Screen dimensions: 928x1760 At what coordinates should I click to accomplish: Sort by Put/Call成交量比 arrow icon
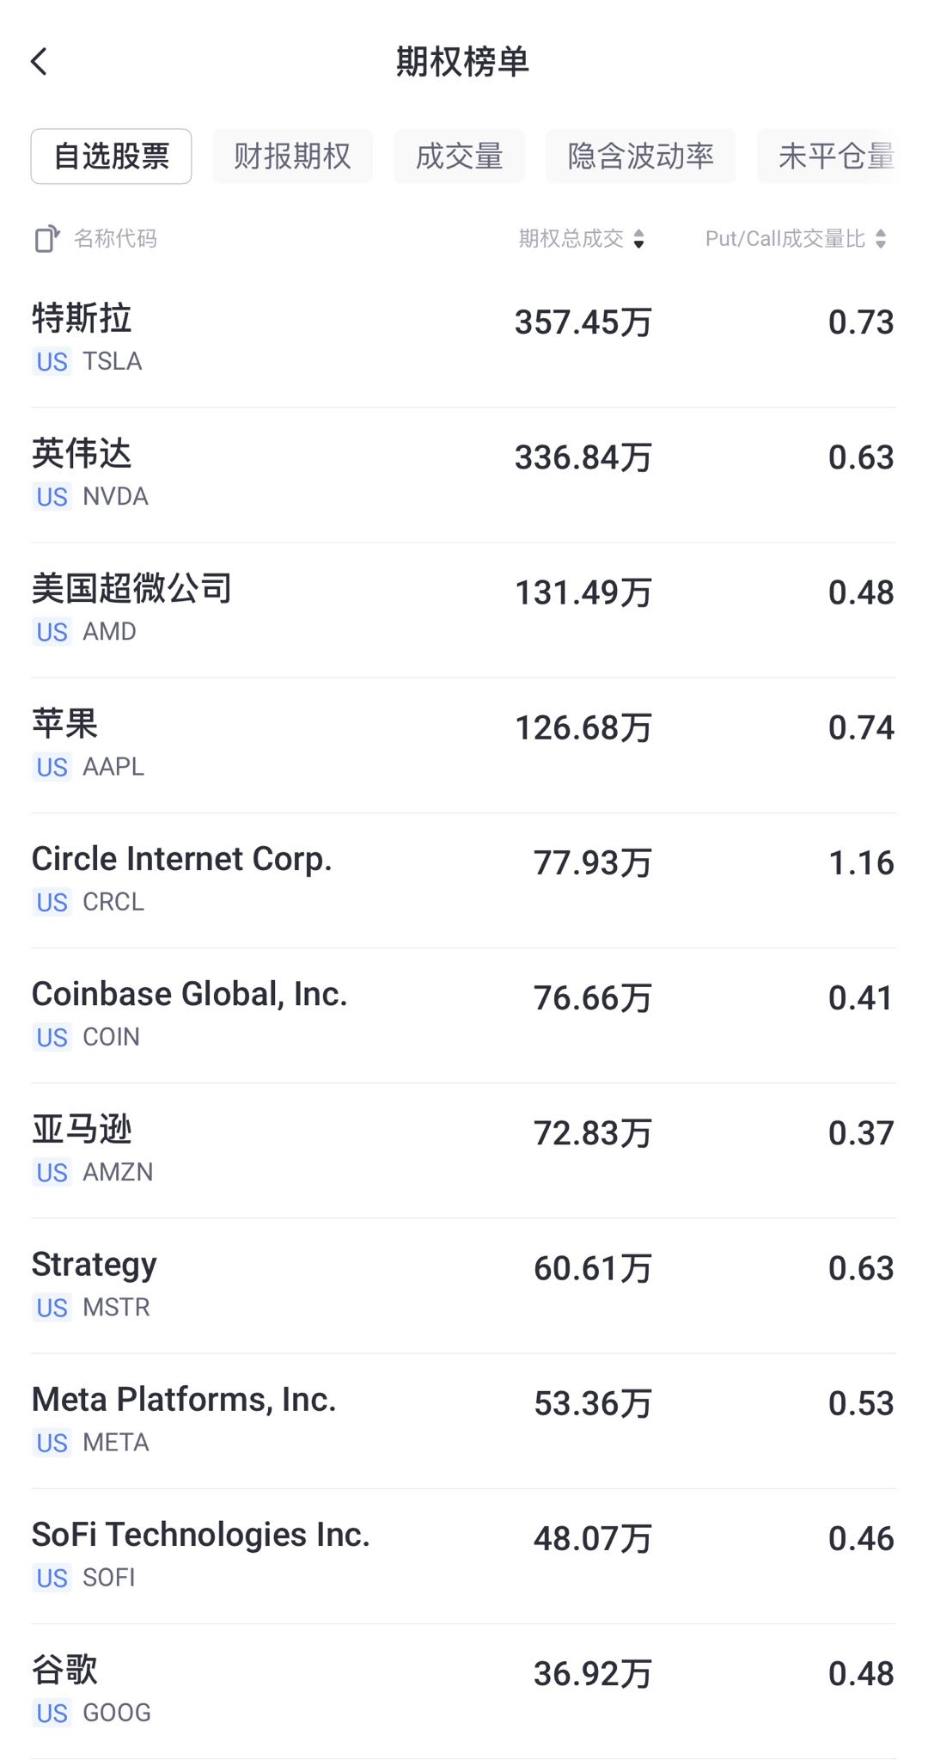(881, 239)
